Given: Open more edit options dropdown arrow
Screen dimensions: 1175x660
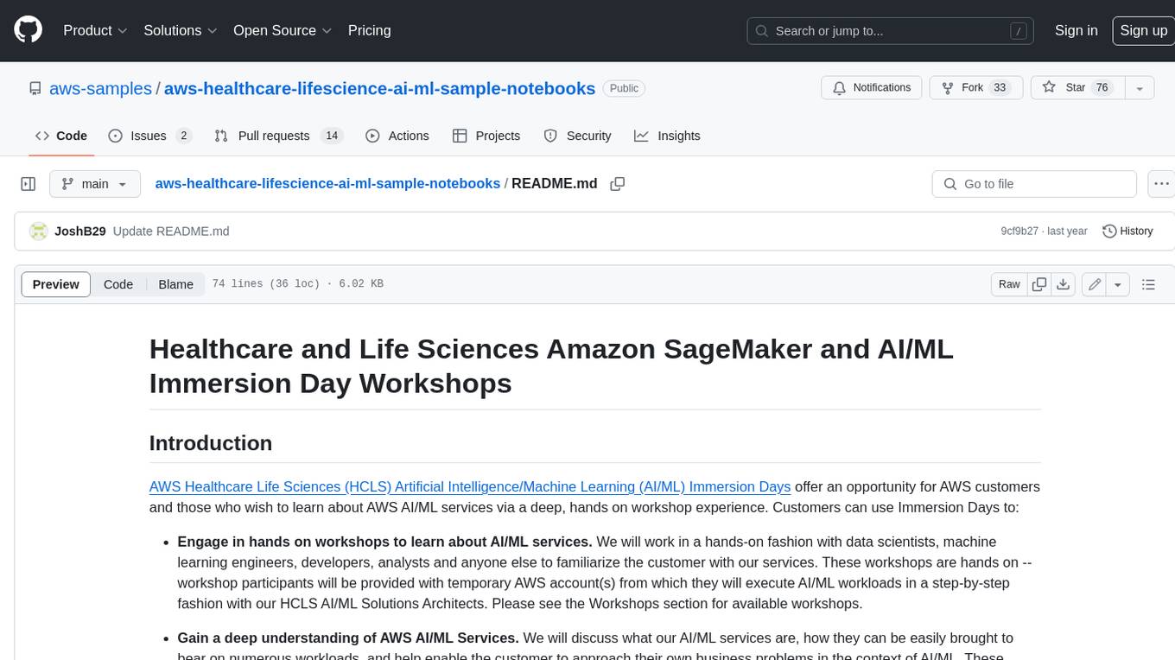Looking at the screenshot, I should [1118, 284].
